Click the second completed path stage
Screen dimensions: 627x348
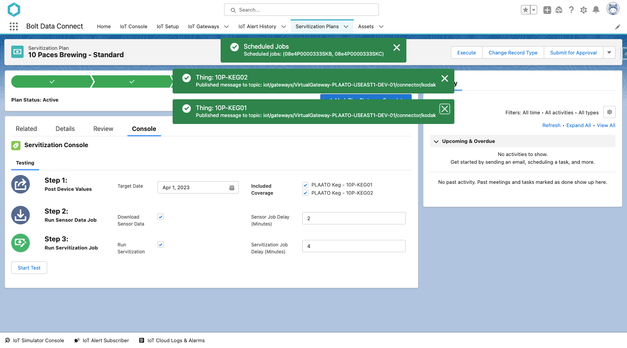(132, 81)
